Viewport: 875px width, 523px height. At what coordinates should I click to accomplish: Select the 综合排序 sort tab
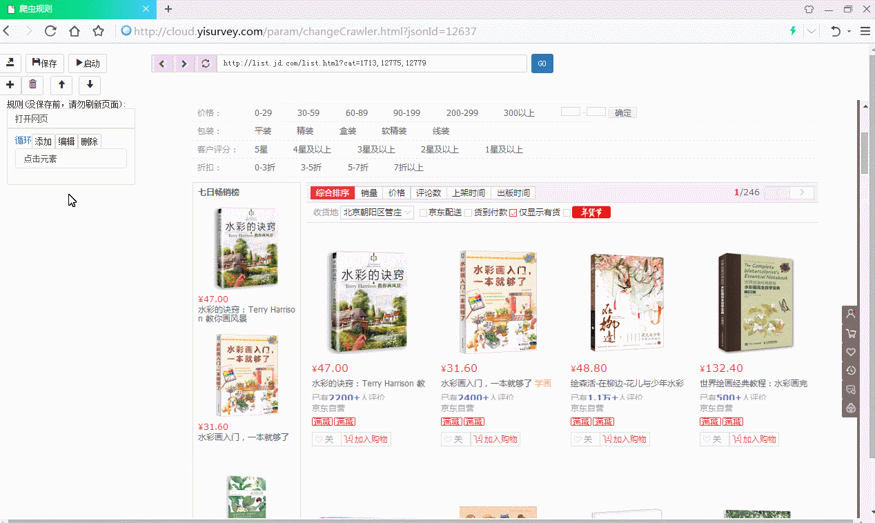tap(333, 193)
